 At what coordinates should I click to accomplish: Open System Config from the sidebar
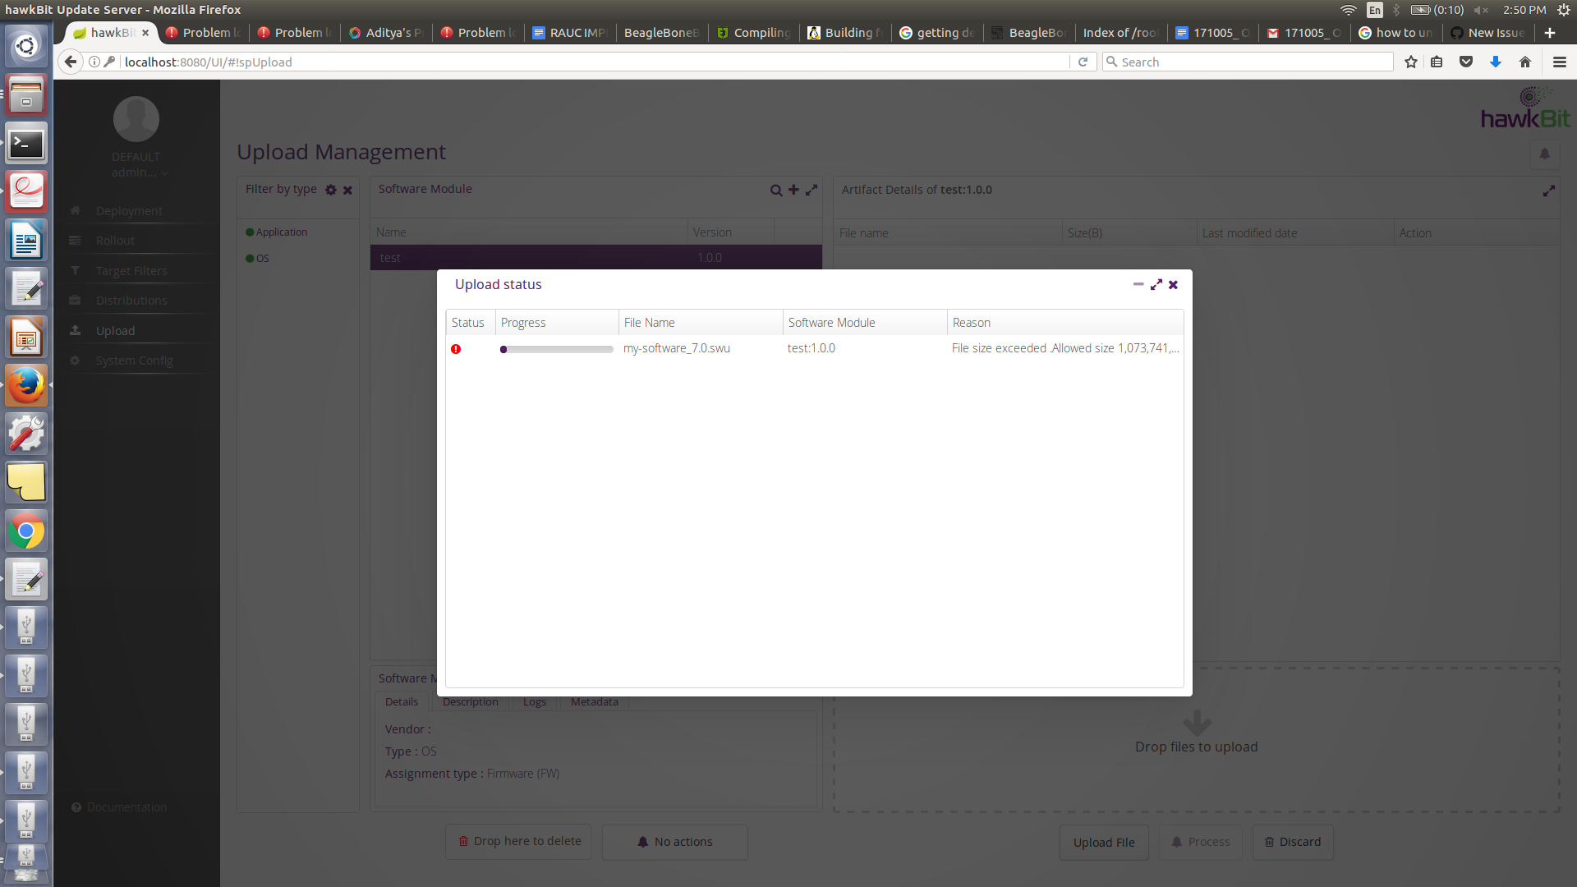point(133,360)
